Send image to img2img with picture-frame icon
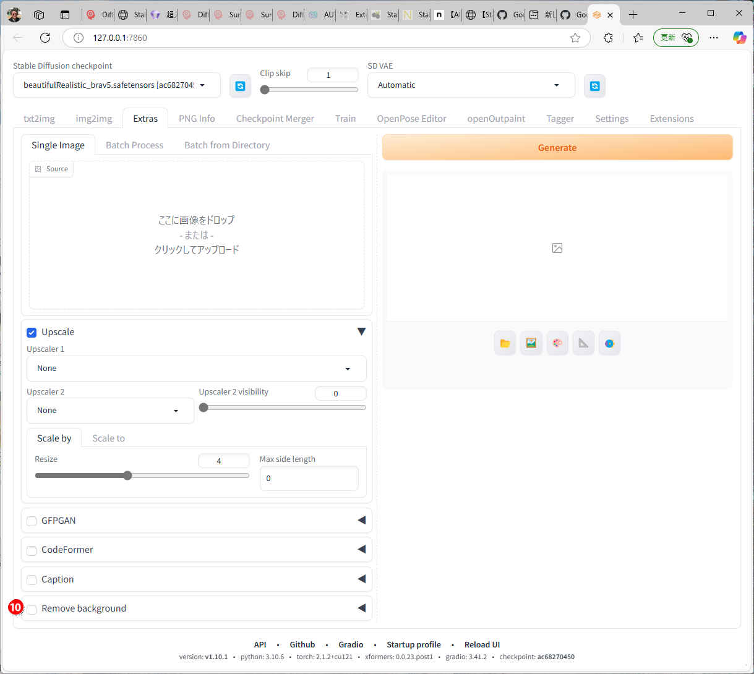The image size is (754, 674). tap(531, 343)
